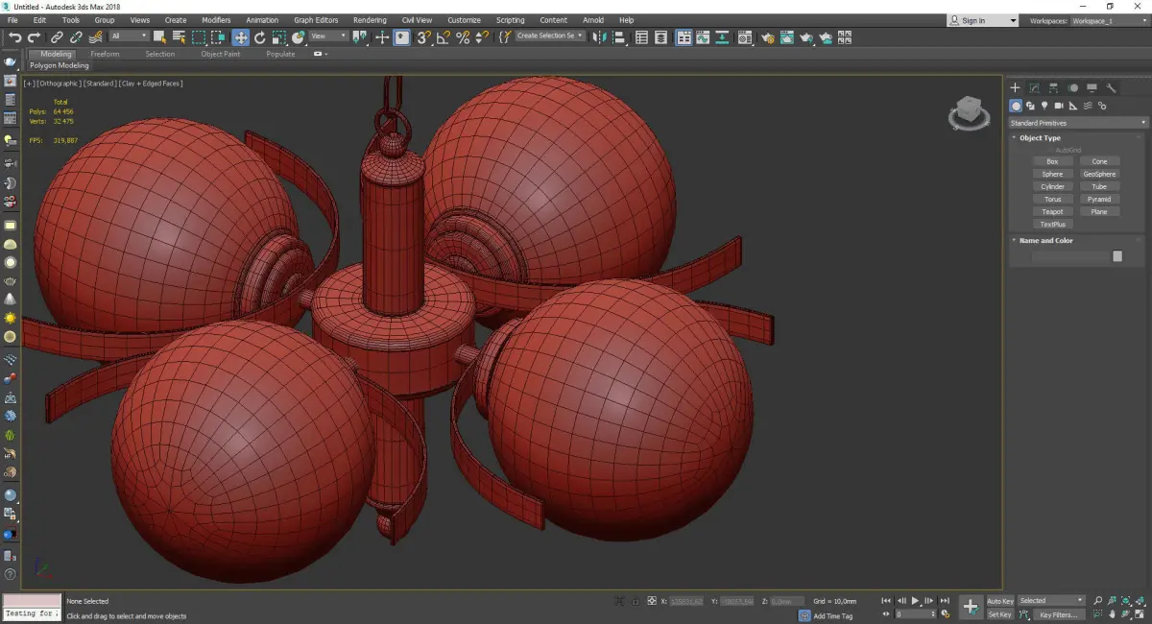The image size is (1152, 624).
Task: Click the Teapot primitive button
Action: [1052, 211]
